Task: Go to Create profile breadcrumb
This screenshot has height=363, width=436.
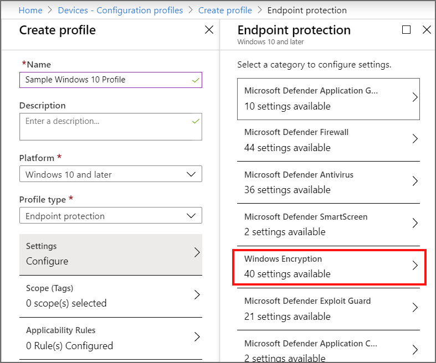Action: click(225, 10)
